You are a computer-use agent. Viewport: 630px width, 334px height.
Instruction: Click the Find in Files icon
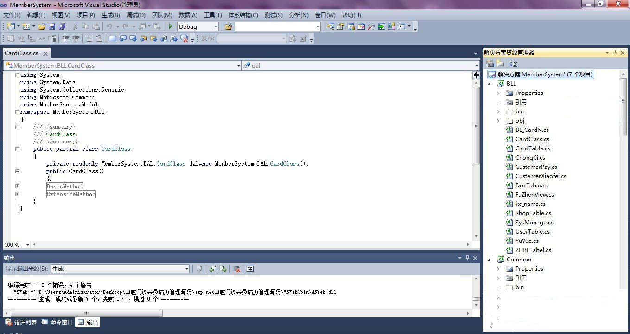pyautogui.click(x=228, y=26)
